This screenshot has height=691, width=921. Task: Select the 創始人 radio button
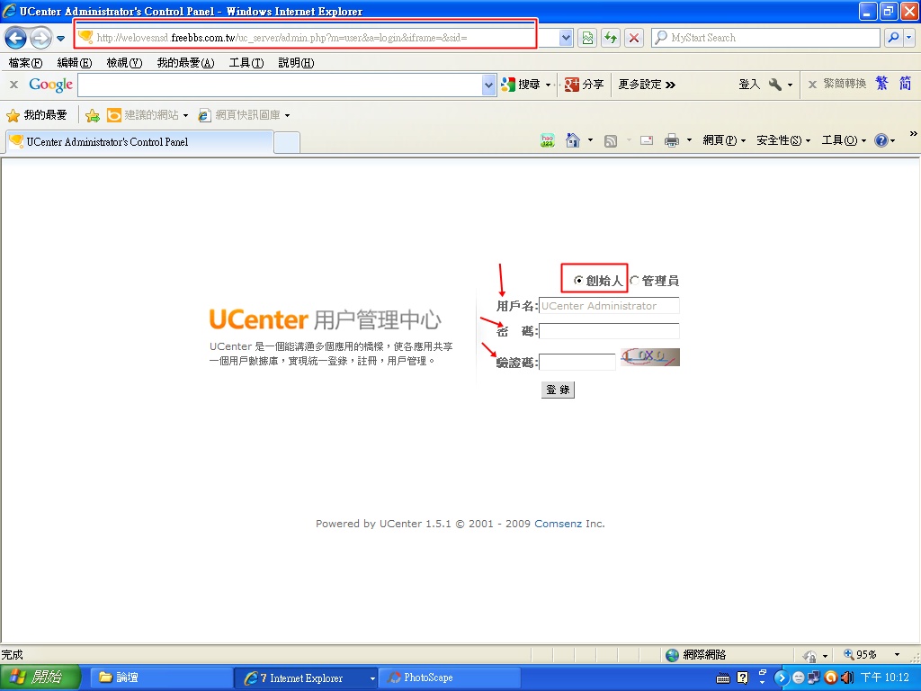click(578, 281)
